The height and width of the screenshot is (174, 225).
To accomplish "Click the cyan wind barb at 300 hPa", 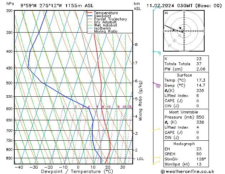I will pyautogui.click(x=155, y=9).
